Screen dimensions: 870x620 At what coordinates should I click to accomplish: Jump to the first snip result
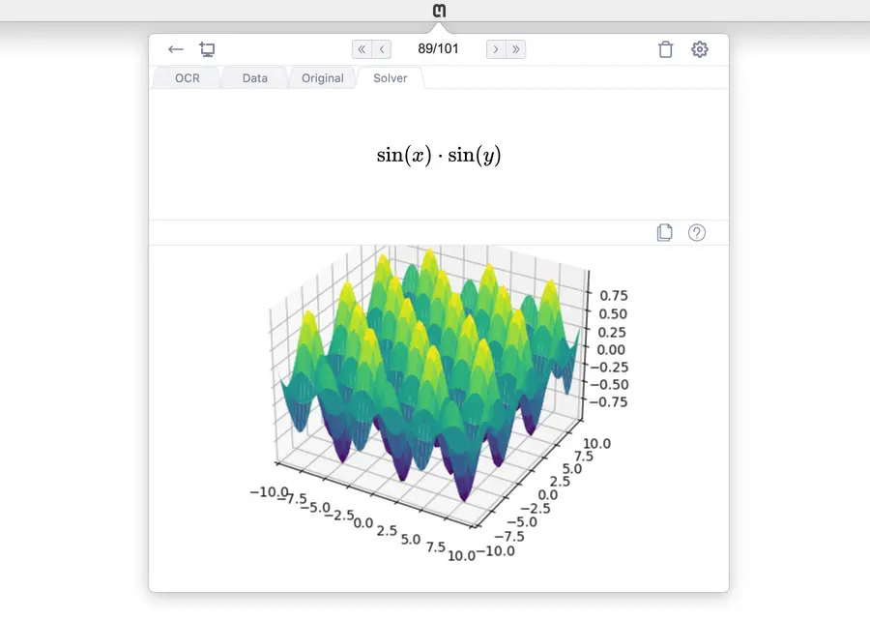362,49
